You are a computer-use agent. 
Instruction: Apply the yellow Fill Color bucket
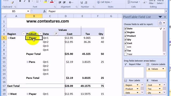pyautogui.click(x=45, y=1)
